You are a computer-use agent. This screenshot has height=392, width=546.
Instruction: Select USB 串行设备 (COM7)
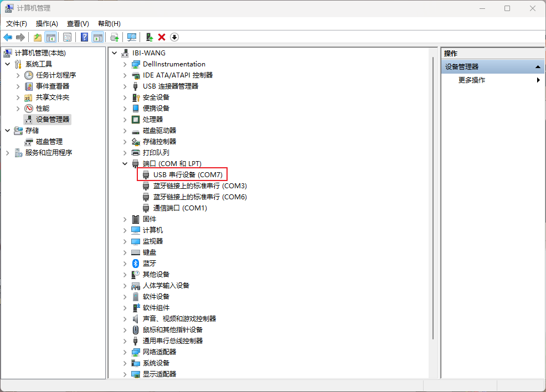[188, 175]
